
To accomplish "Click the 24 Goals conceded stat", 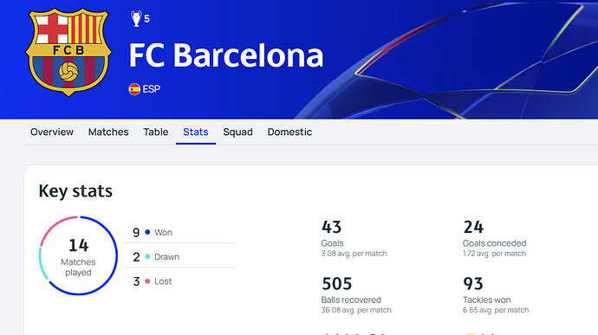I will (494, 238).
